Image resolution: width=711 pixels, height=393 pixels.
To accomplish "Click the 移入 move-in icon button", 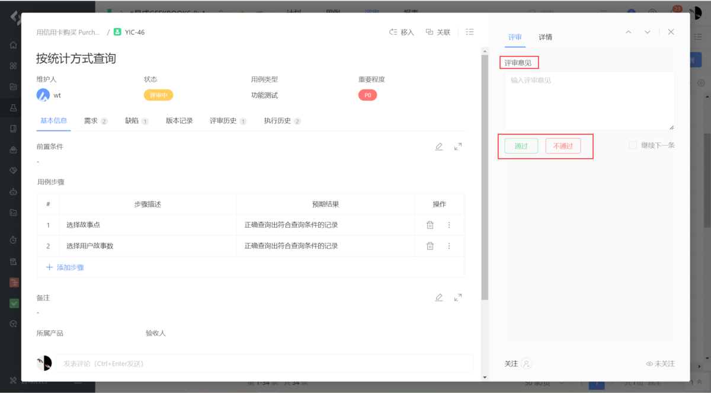I will [401, 32].
